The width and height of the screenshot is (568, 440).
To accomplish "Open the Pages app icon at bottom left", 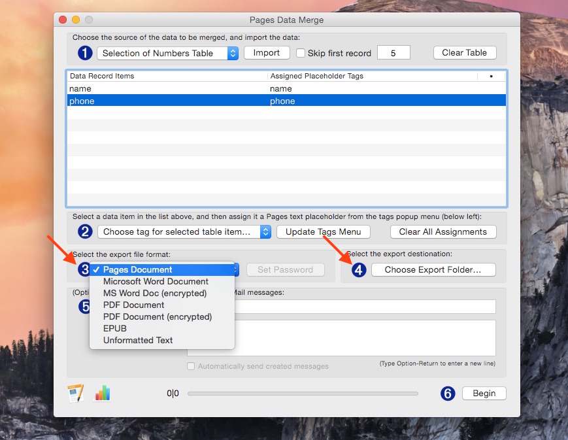I will tap(76, 393).
